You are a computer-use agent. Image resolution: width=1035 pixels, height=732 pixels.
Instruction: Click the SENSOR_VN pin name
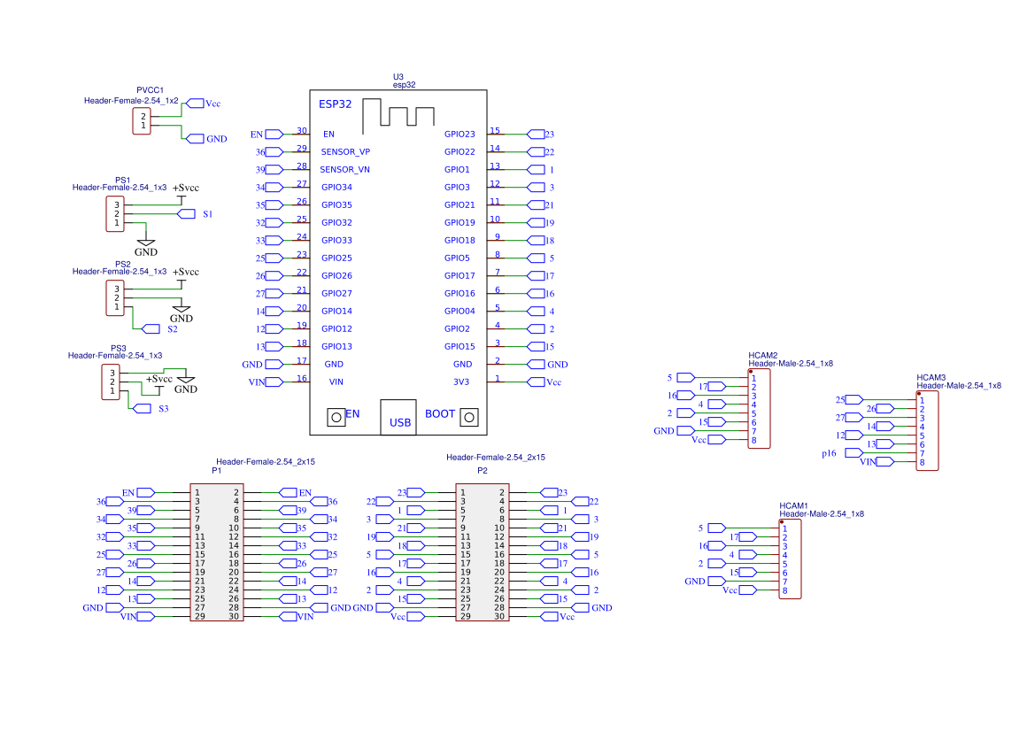click(x=344, y=170)
